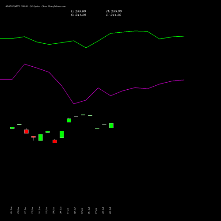Image resolution: width=221 pixels, height=221 pixels.
Task: Click the flat dash candle above 07 Jul
Action: [97, 128]
